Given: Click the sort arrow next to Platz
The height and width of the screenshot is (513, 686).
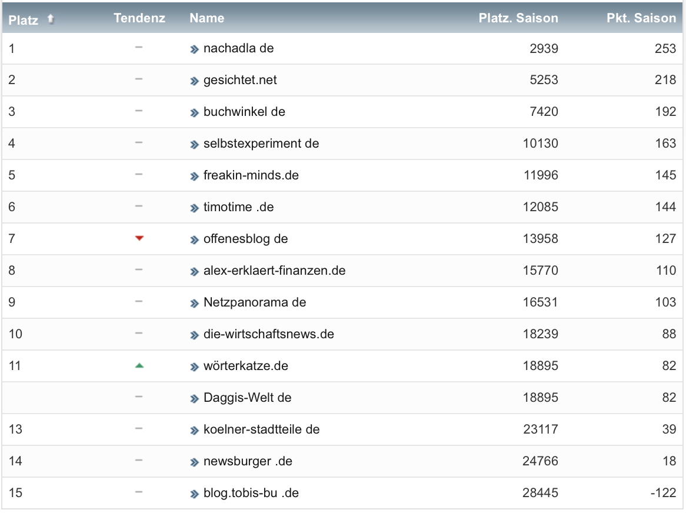Looking at the screenshot, I should pyautogui.click(x=51, y=19).
